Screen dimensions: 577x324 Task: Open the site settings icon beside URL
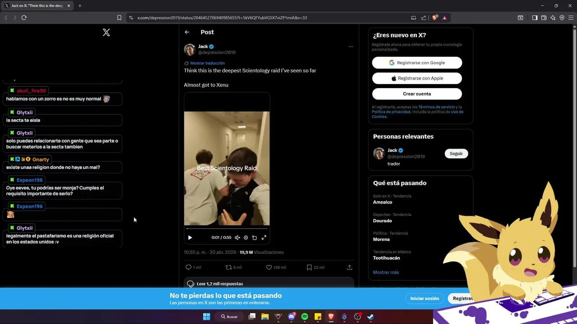pyautogui.click(x=131, y=18)
